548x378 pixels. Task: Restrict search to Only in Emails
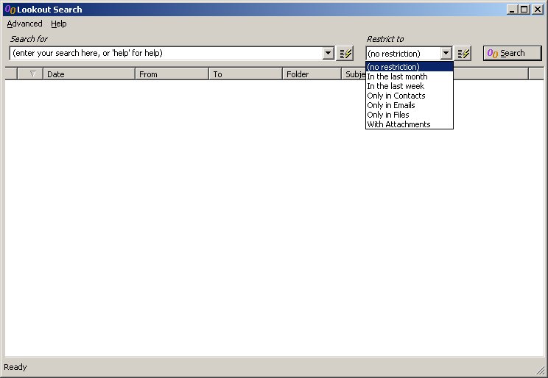tap(410, 105)
